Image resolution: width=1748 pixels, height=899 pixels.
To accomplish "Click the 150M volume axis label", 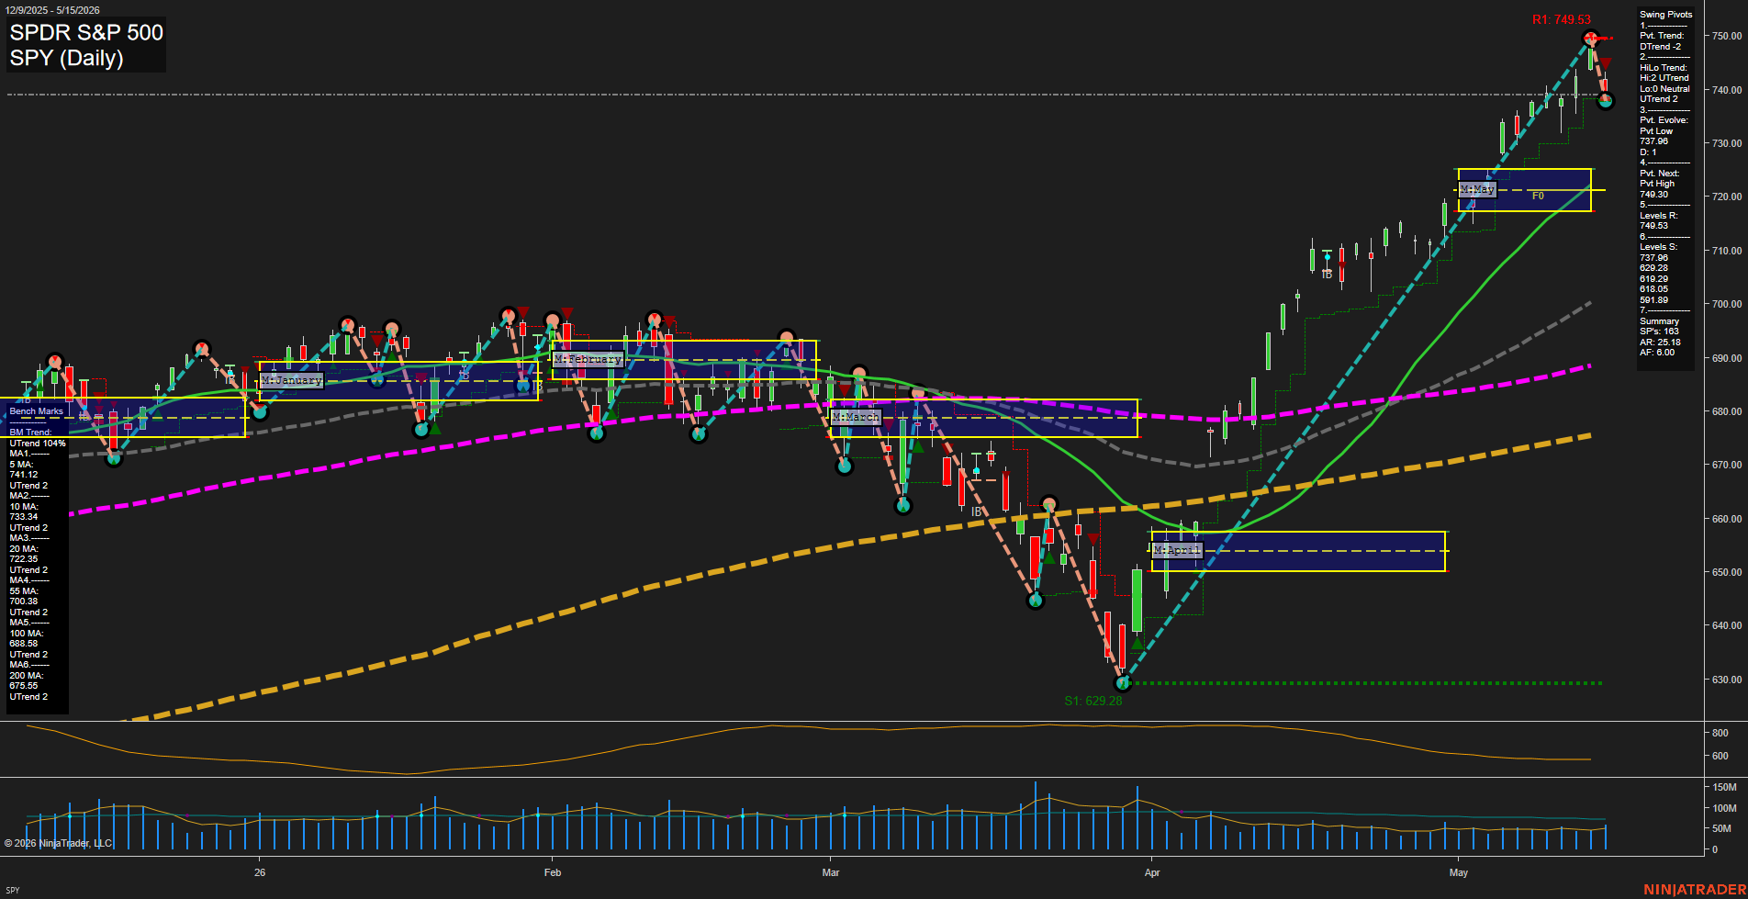I will (x=1724, y=787).
